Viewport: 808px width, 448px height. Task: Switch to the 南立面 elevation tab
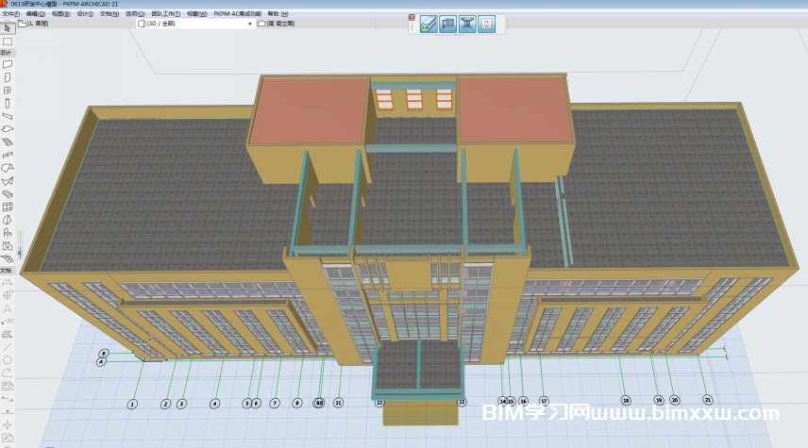pyautogui.click(x=280, y=24)
